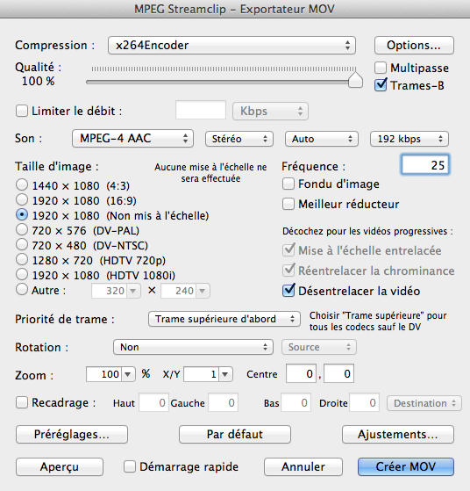Select 720 × 576 DV-PAL size
Image resolution: width=470 pixels, height=491 pixels.
point(22,230)
